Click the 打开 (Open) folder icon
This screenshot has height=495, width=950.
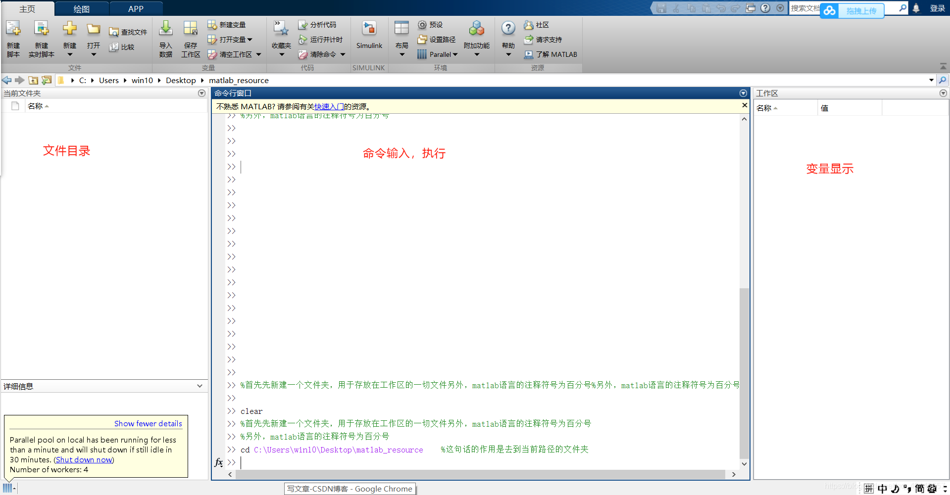point(94,29)
